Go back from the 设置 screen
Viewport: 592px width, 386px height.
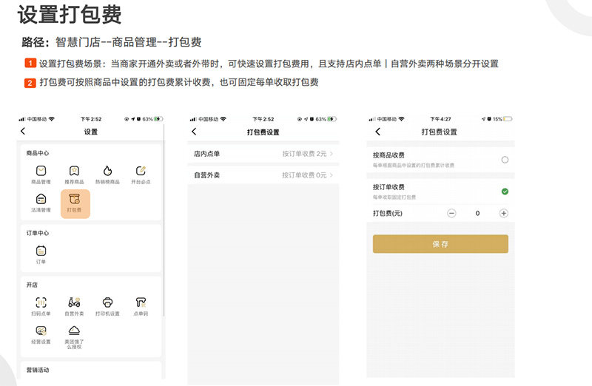click(x=23, y=132)
